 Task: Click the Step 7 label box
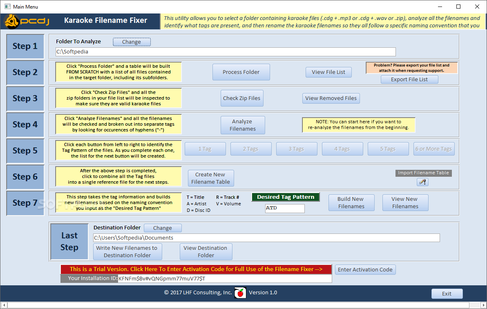coord(25,203)
